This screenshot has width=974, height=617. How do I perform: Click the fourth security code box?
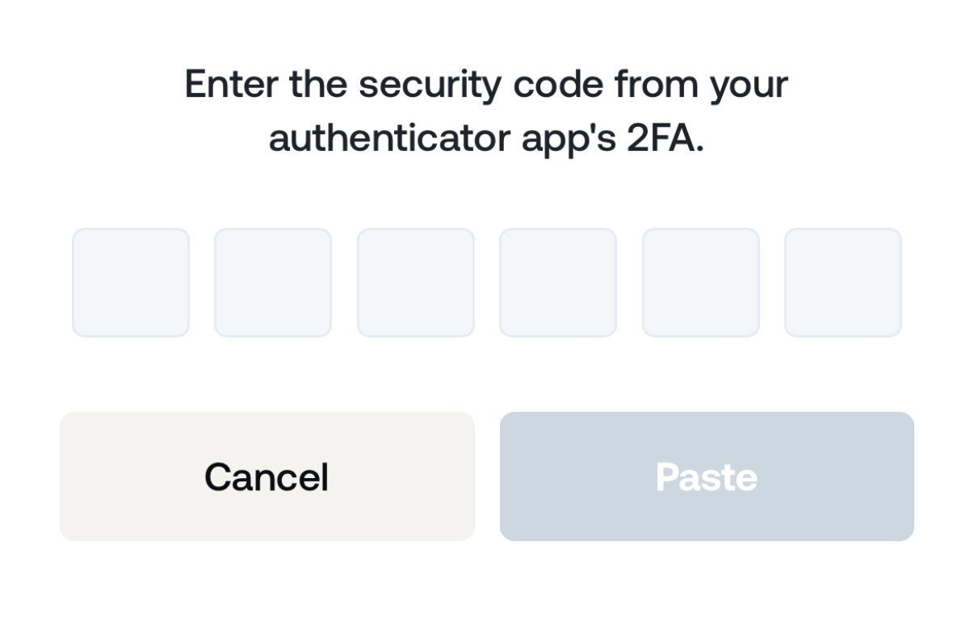558,283
